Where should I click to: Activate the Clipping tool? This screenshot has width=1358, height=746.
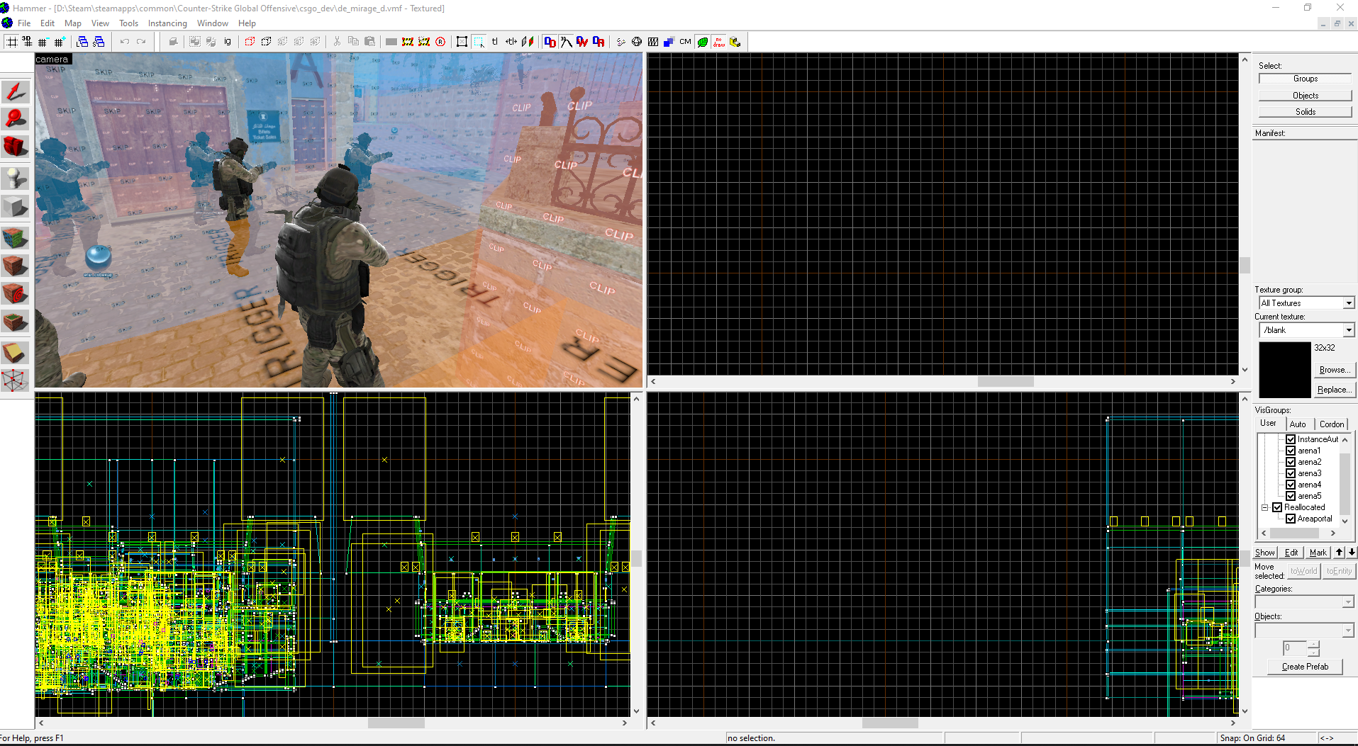pos(15,352)
